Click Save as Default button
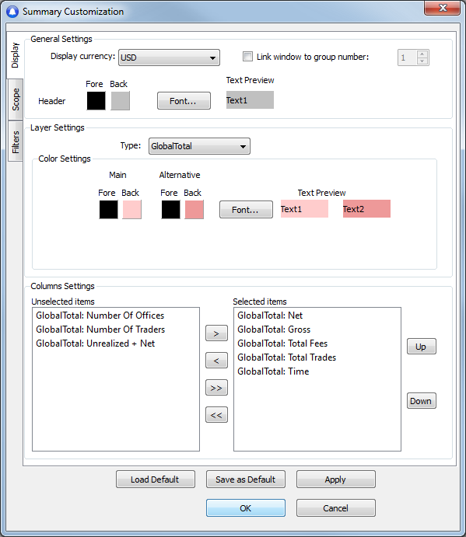Image resolution: width=466 pixels, height=537 pixels. pos(246,479)
